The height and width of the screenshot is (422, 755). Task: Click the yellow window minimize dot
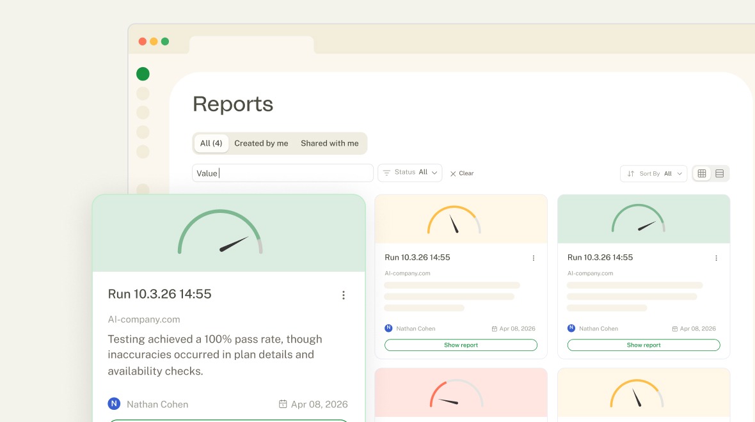pos(154,42)
